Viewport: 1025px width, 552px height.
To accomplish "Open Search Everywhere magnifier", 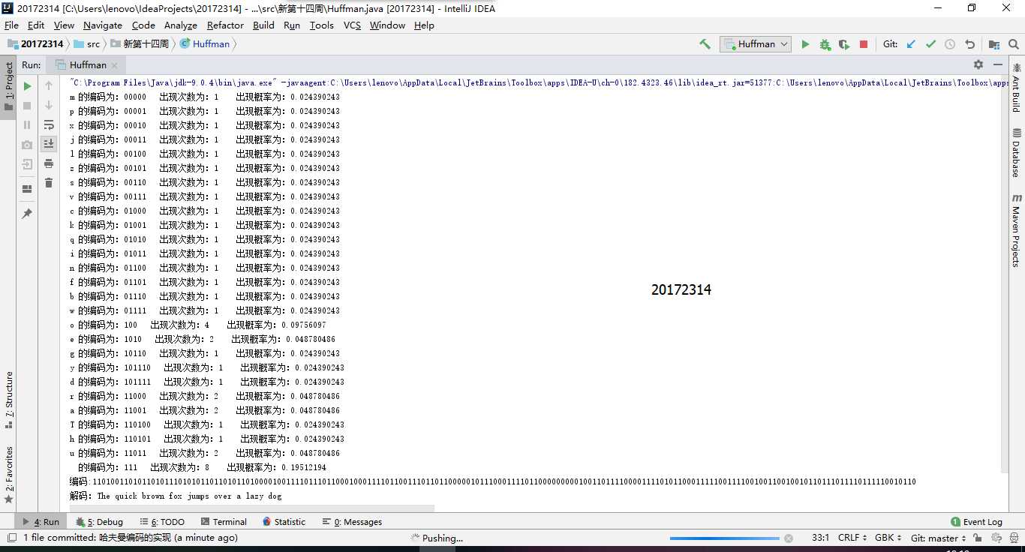I will (x=1014, y=44).
